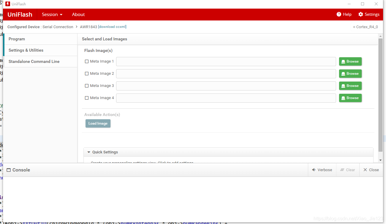The image size is (386, 224).
Task: Open the Session dropdown menu
Action: click(52, 14)
